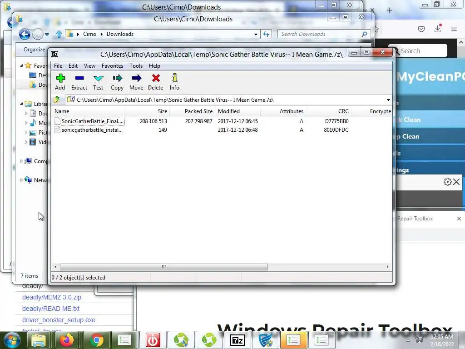Screen dimensions: 465x349
Task: Go up one folder level in 7-Zip
Action: pos(57,100)
